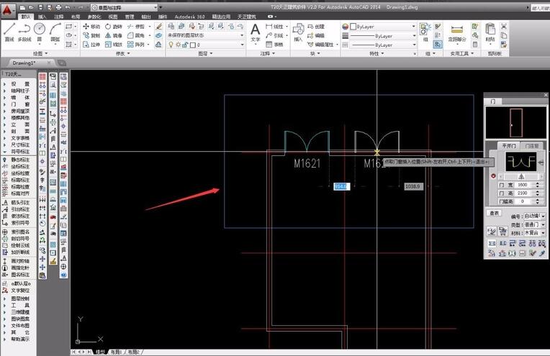
Task: Click the door height (门高) 2100 field
Action: 523,193
